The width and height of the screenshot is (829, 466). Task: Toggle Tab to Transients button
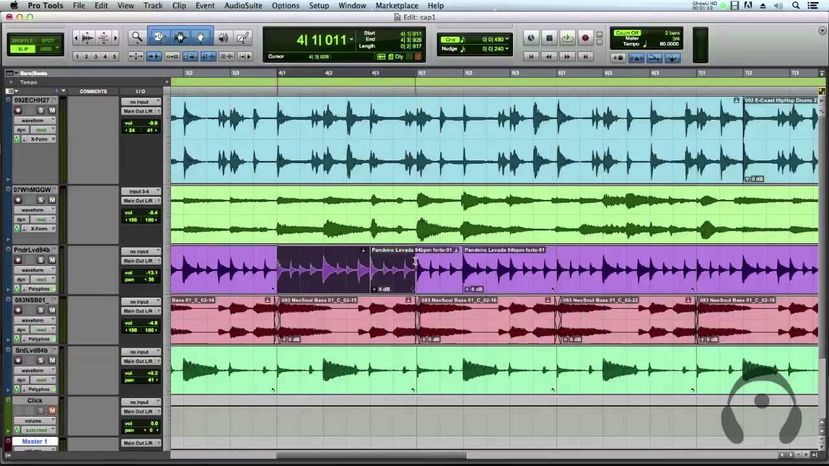pyautogui.click(x=154, y=57)
